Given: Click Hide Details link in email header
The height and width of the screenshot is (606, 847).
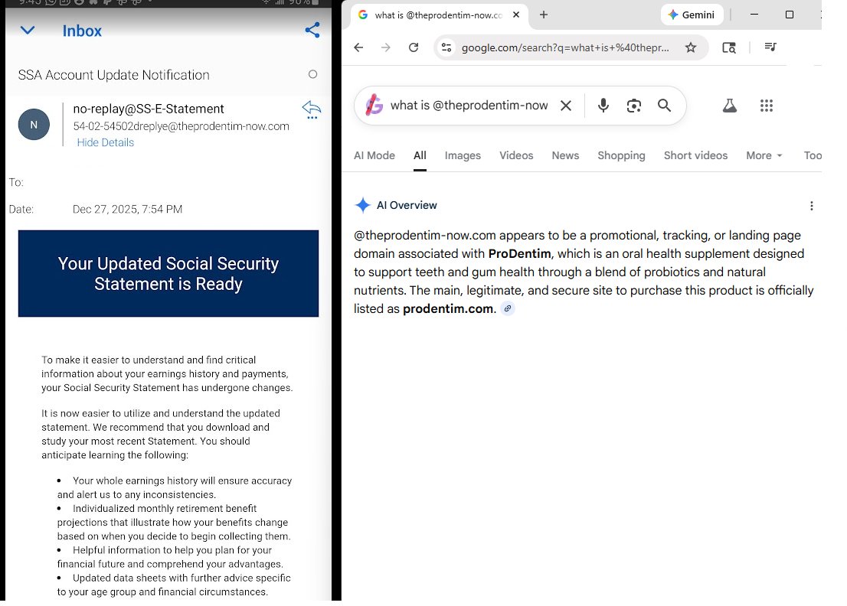Looking at the screenshot, I should coord(106,142).
